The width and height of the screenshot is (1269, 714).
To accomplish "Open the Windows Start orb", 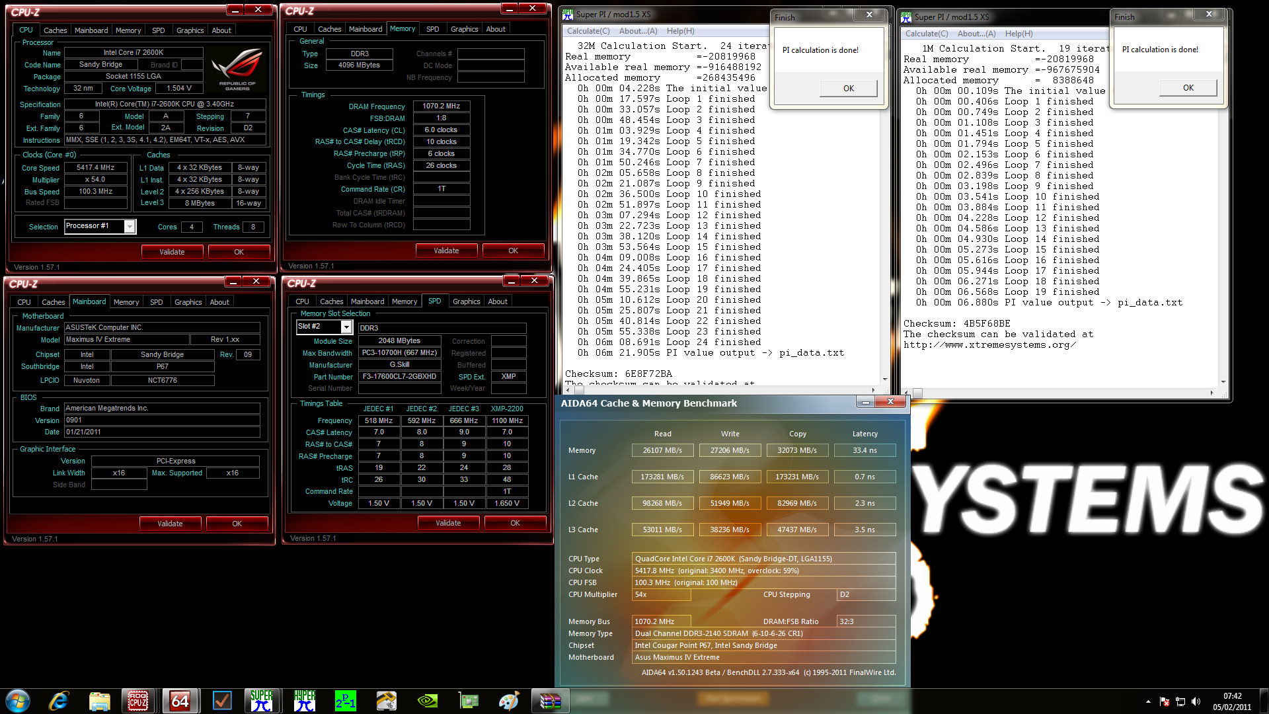I will point(18,701).
